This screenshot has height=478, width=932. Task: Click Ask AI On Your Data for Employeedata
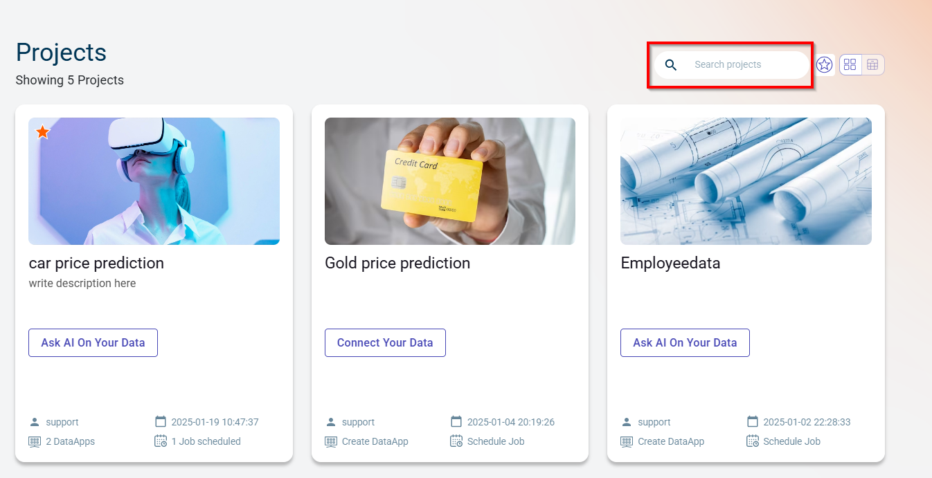coord(685,342)
